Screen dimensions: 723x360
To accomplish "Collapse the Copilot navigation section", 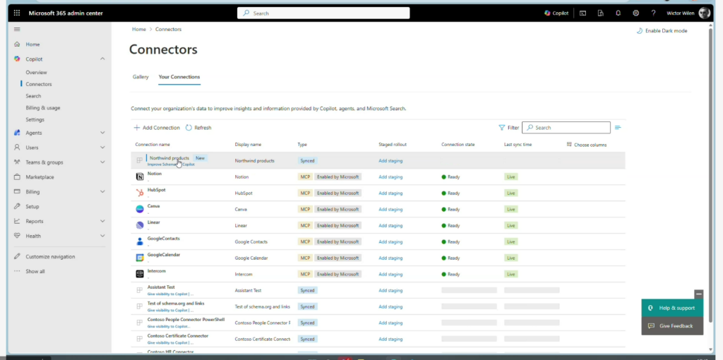I will pyautogui.click(x=102, y=59).
